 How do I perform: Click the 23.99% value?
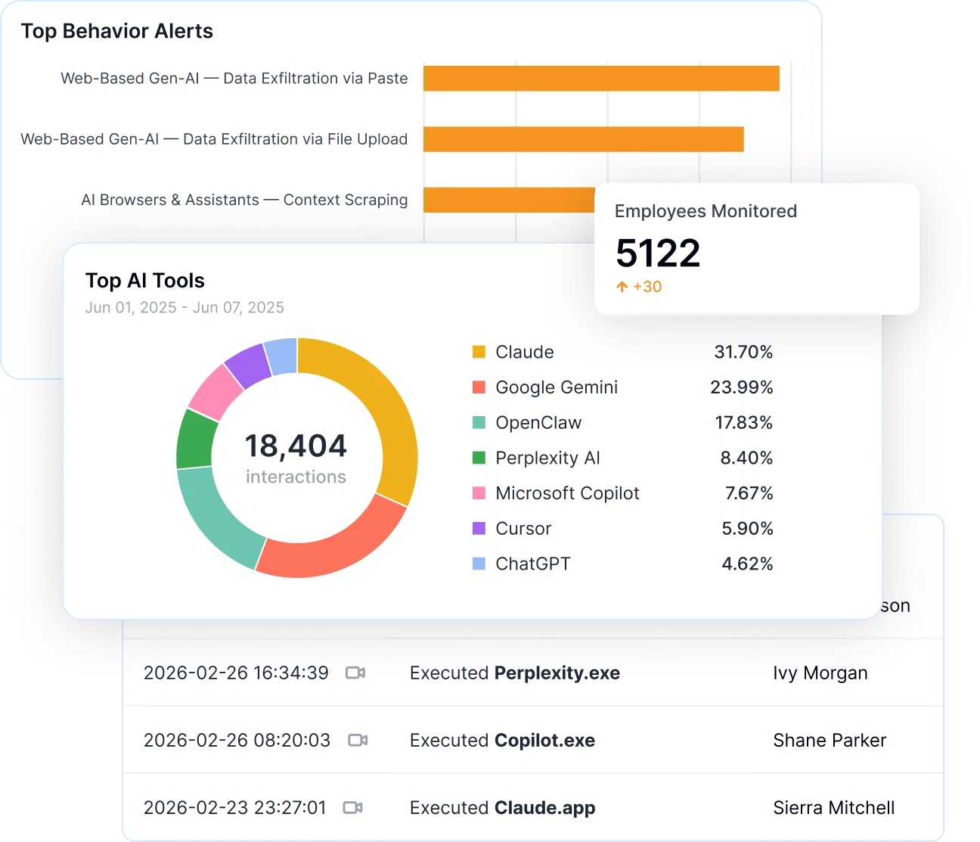click(741, 387)
